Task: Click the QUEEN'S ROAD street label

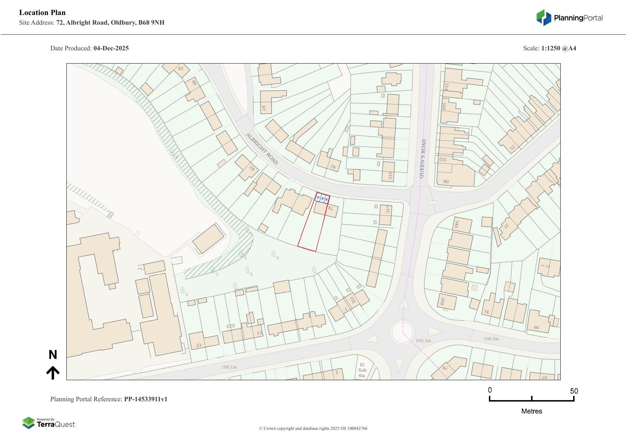Action: pos(423,159)
